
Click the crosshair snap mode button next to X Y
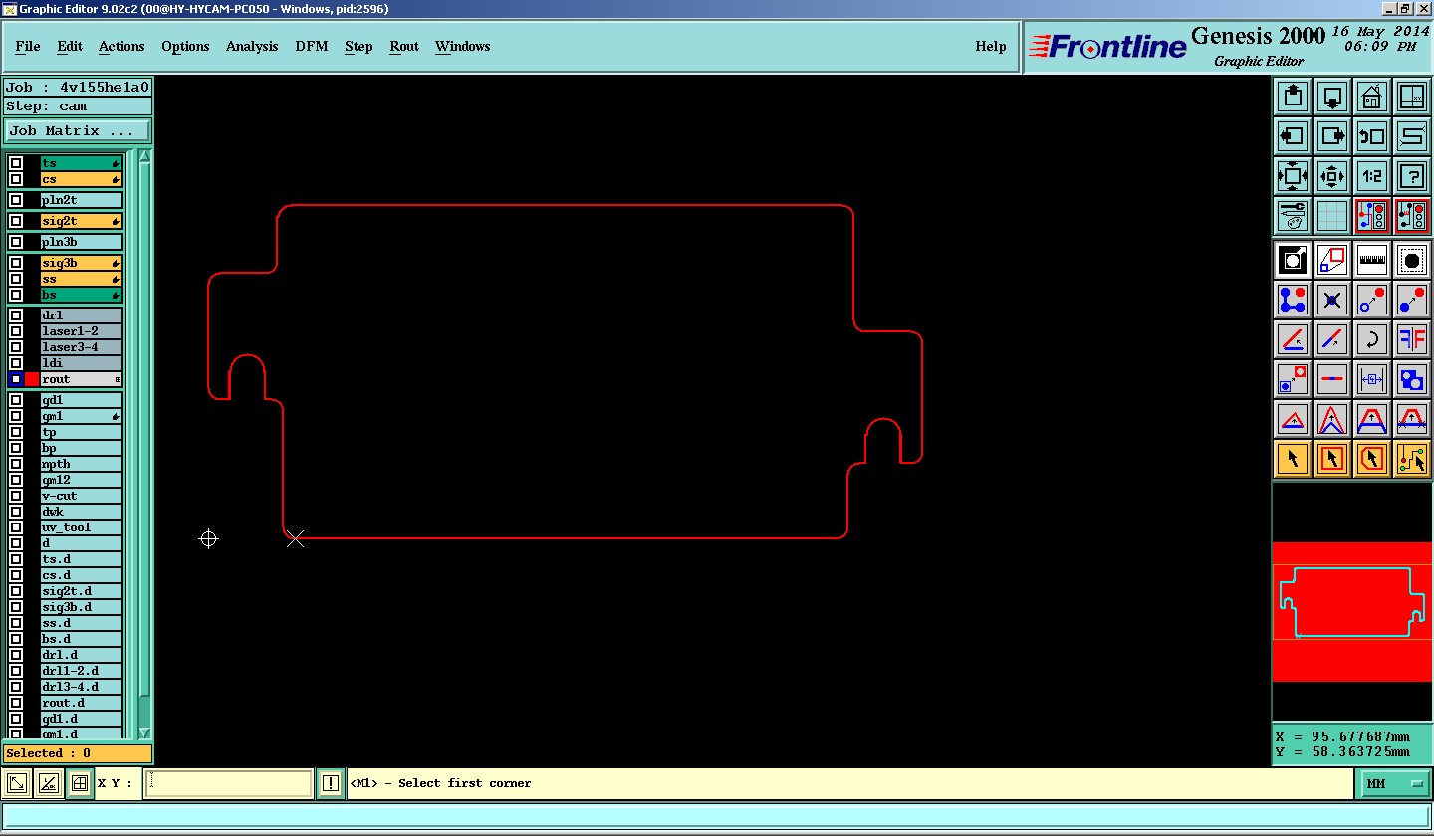click(80, 784)
